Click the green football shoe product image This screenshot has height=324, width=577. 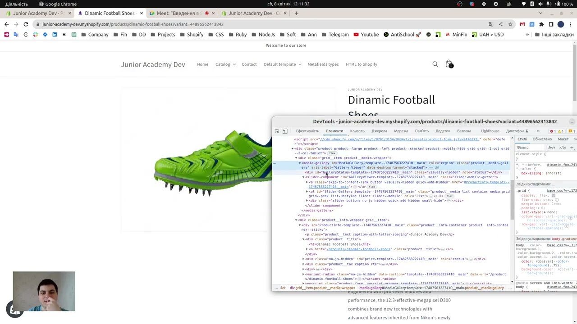(213, 163)
